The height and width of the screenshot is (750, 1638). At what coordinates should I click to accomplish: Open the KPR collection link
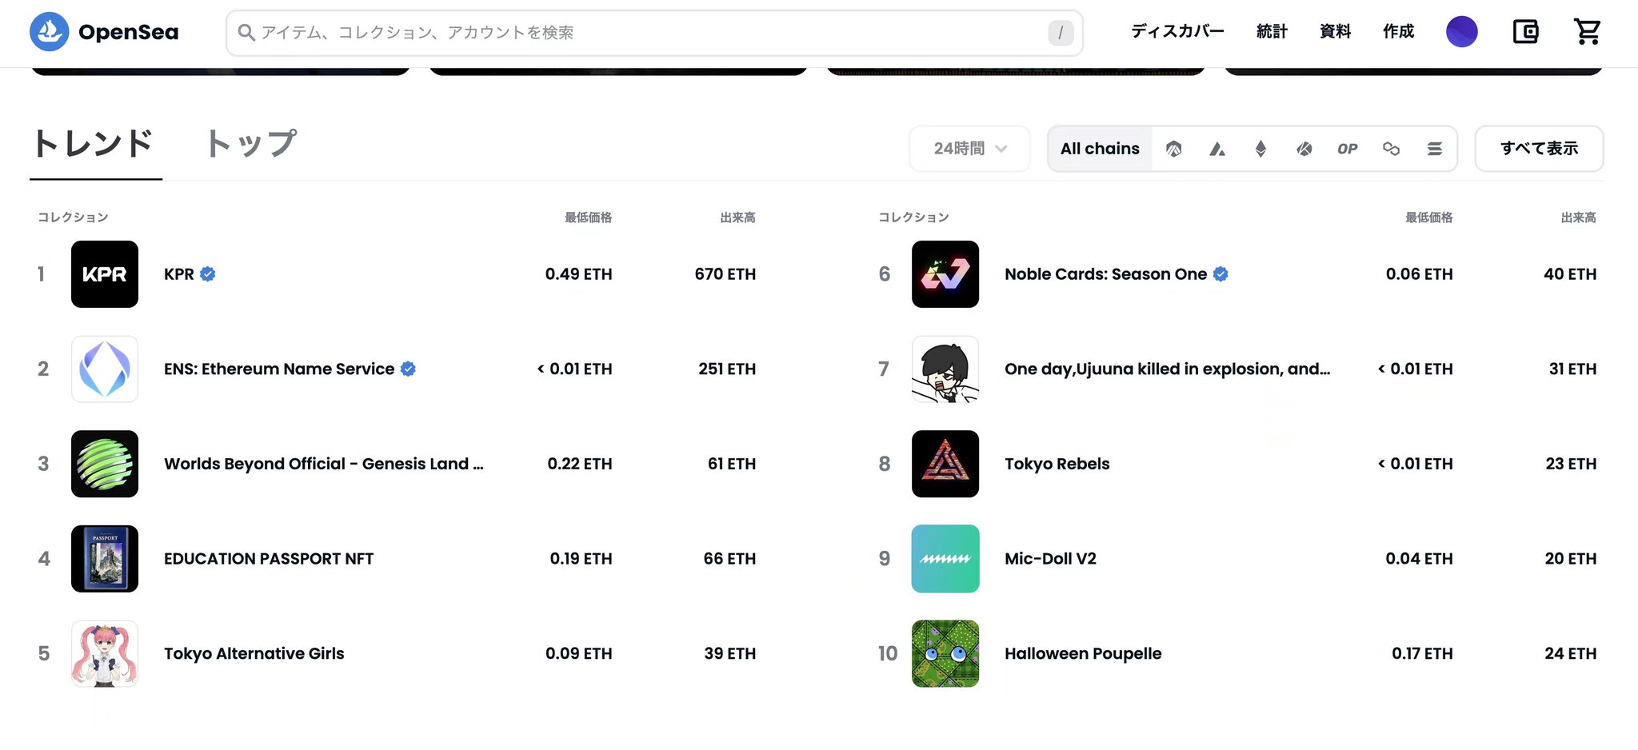tap(179, 274)
